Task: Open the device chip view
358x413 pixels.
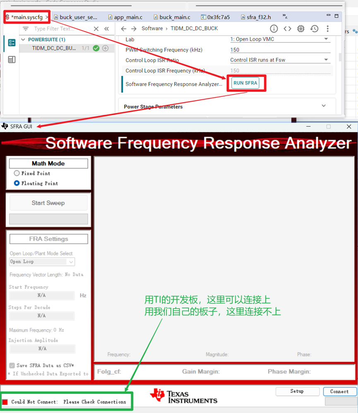Action: point(300,29)
